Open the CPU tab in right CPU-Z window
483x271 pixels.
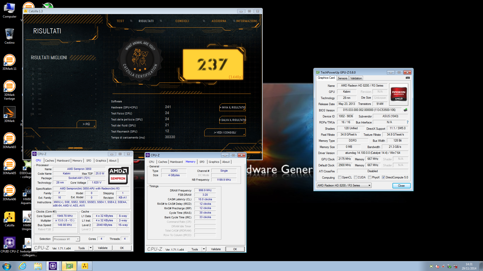tap(151, 162)
